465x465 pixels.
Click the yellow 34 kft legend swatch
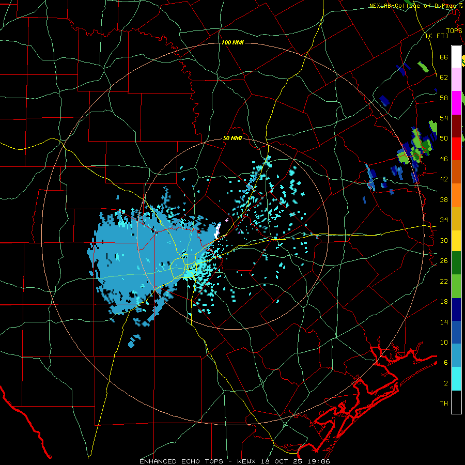(x=456, y=240)
